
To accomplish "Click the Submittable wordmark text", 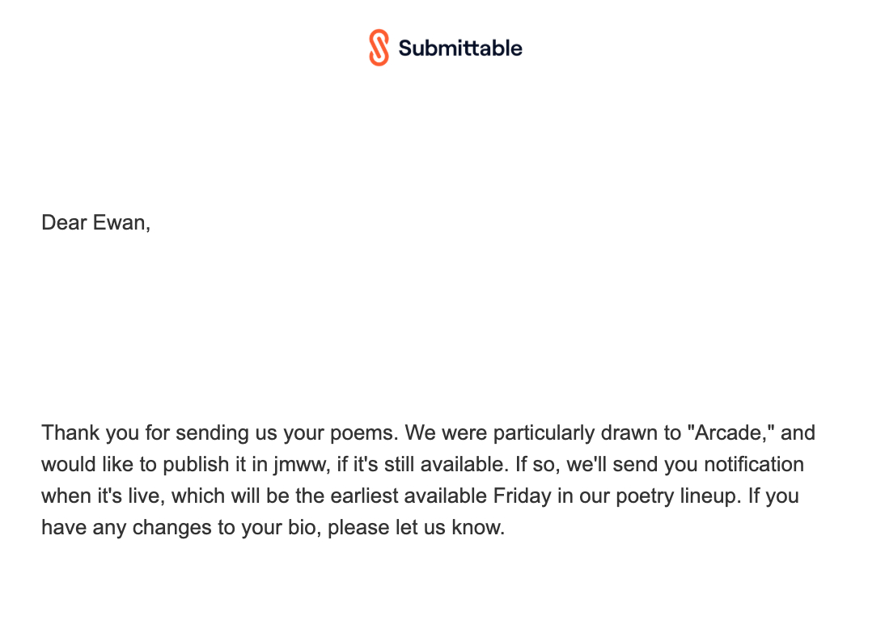I will point(460,49).
